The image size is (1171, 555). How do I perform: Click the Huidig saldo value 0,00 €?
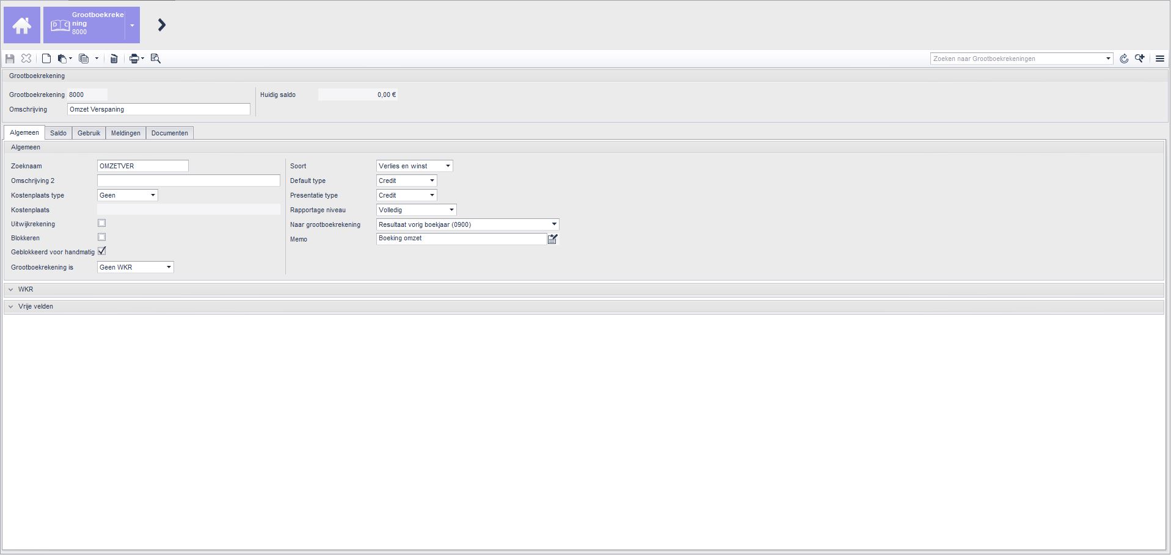tap(358, 95)
